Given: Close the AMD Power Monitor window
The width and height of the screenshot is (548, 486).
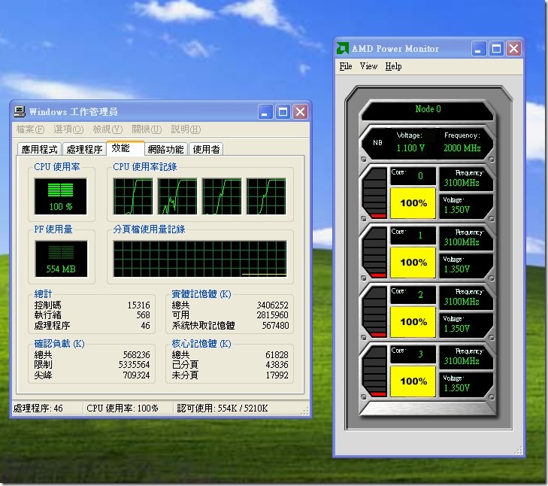Looking at the screenshot, I should click(513, 49).
